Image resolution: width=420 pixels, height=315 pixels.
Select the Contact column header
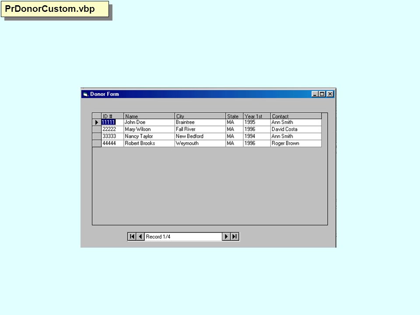click(x=296, y=116)
